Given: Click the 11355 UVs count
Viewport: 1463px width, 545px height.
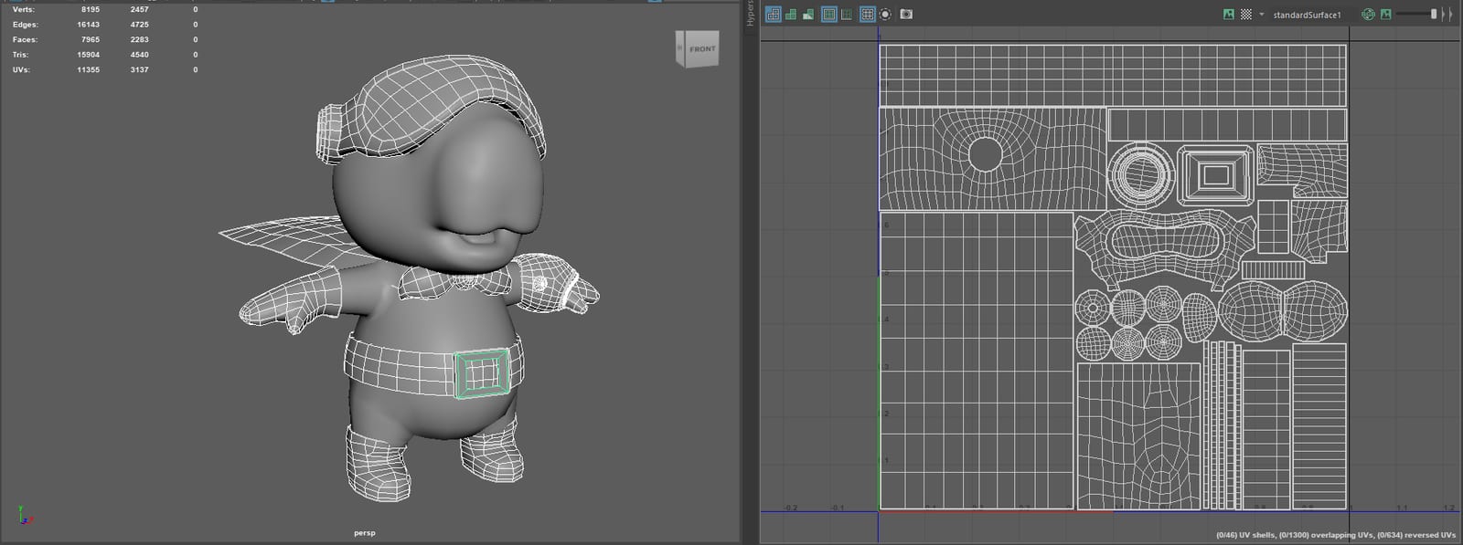Looking at the screenshot, I should tap(88, 69).
